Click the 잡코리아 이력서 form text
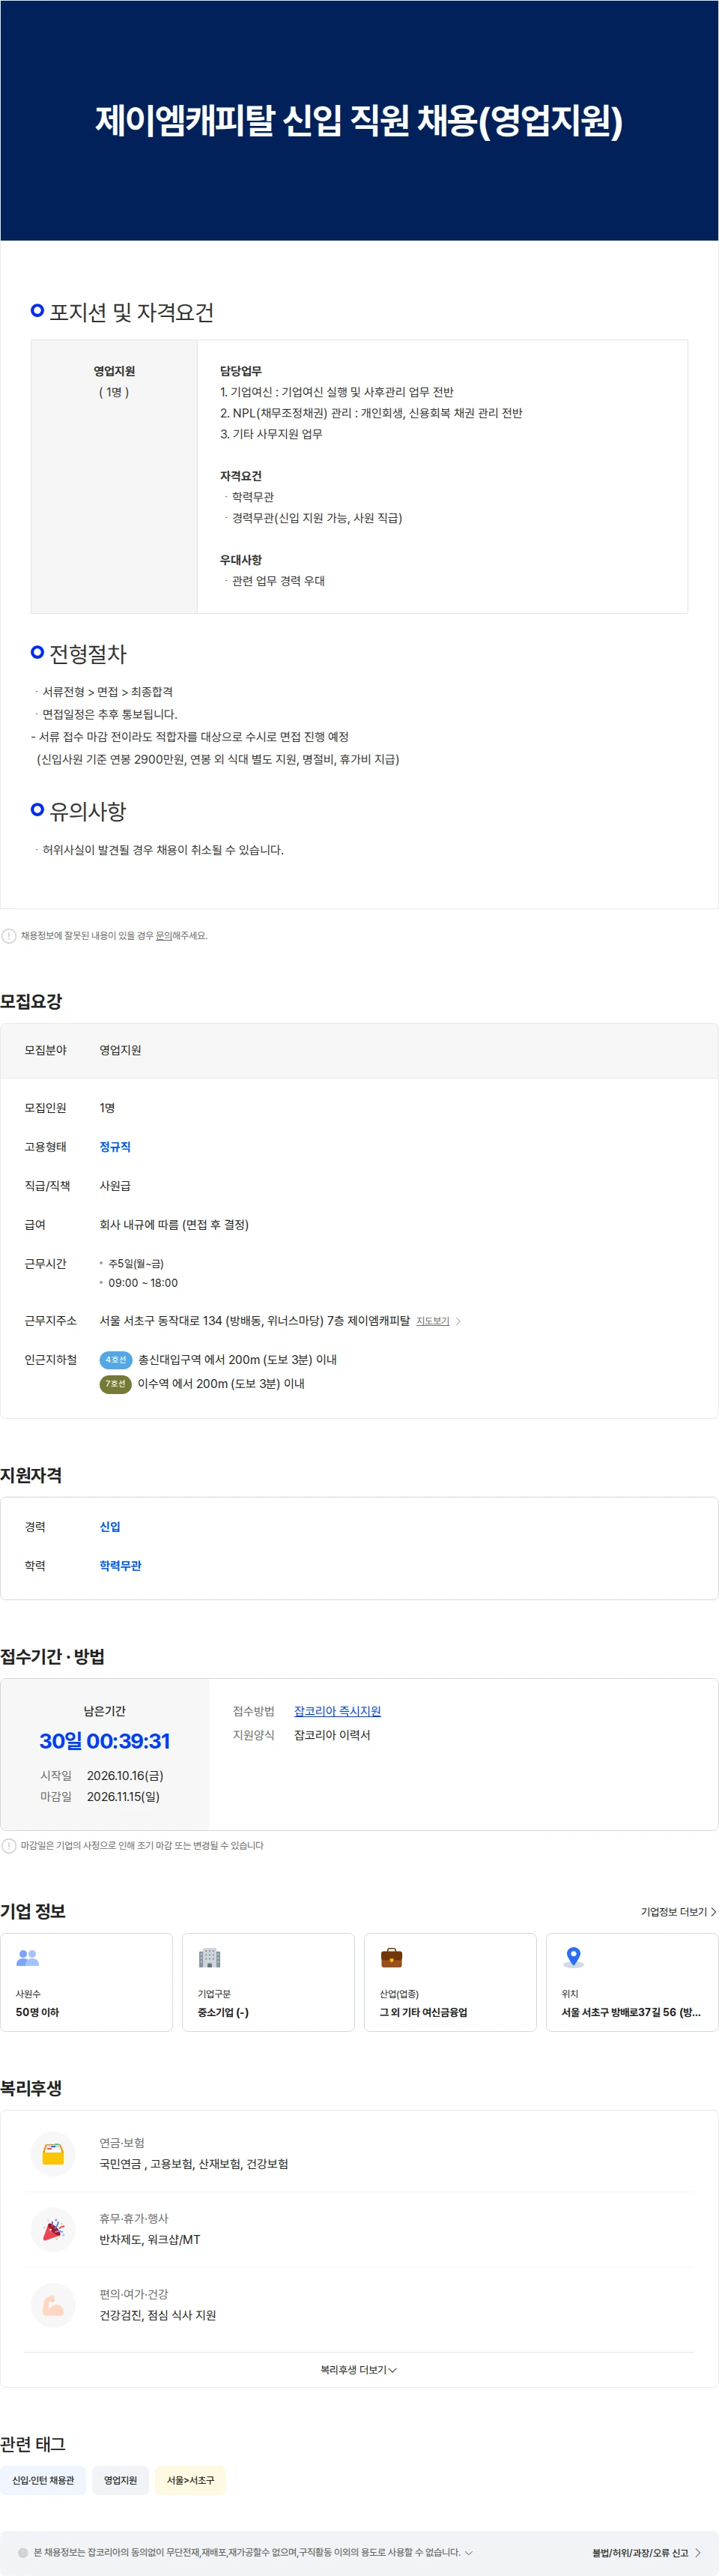This screenshot has width=719, height=2576. [x=332, y=1735]
